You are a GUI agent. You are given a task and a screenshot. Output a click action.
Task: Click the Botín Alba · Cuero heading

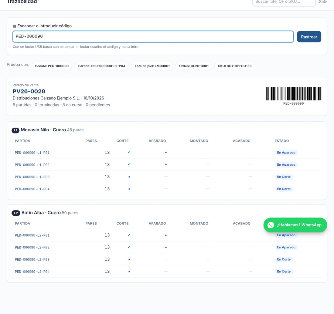click(x=41, y=213)
